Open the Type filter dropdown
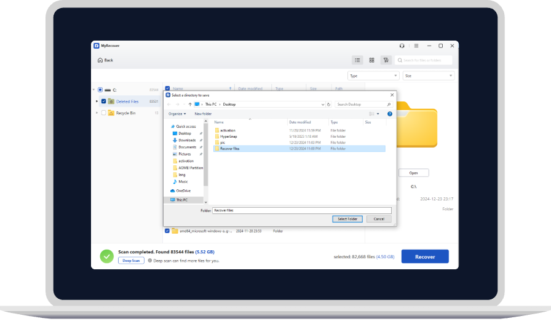The width and height of the screenshot is (551, 332). click(373, 76)
